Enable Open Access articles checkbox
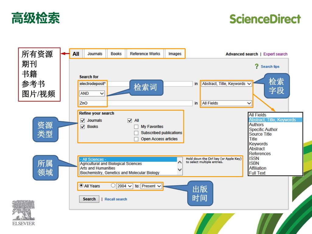Viewport: 312px width, 234px height. pyautogui.click(x=136, y=139)
